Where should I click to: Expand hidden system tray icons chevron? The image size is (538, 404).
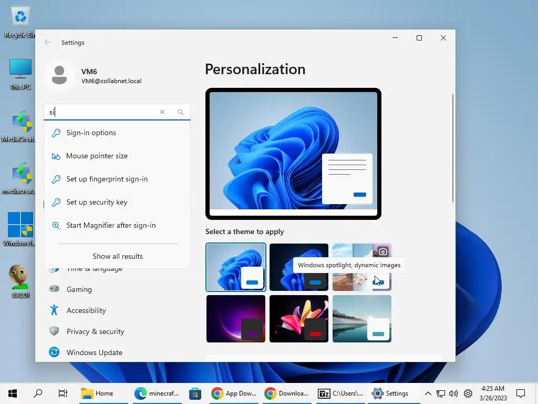tap(428, 393)
